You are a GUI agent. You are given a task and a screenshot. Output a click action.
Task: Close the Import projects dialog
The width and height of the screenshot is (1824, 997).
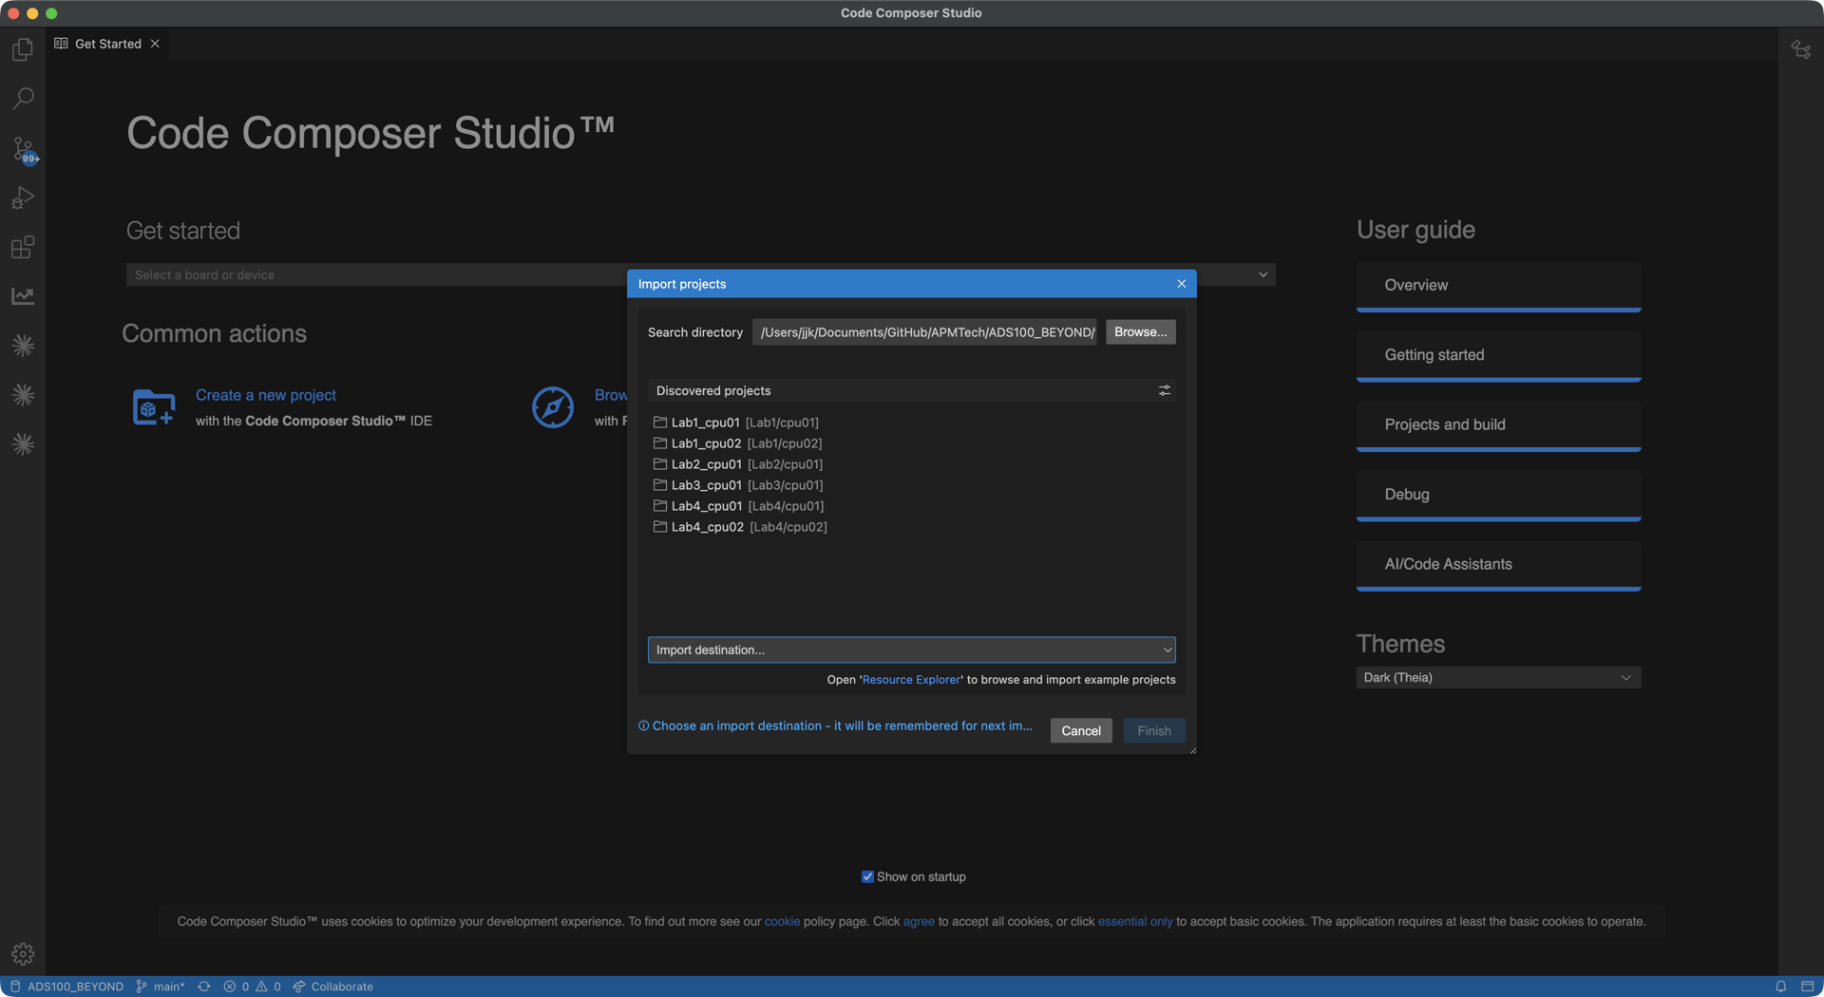[1181, 284]
